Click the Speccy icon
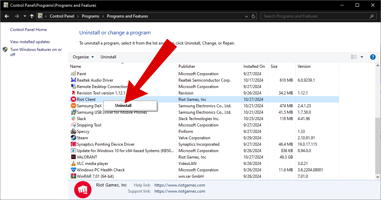The image size is (381, 200). [x=73, y=131]
